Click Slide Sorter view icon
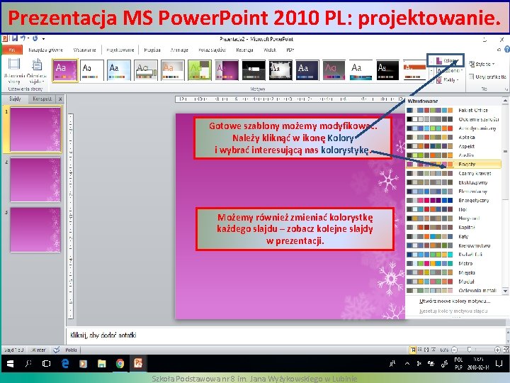510x383 pixels. 420,350
